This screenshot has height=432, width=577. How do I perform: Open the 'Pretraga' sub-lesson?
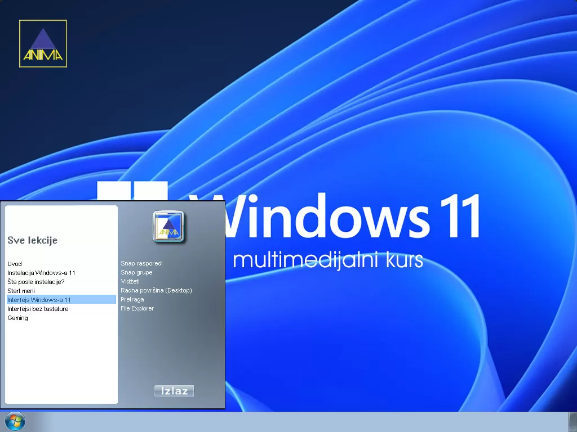tap(132, 299)
